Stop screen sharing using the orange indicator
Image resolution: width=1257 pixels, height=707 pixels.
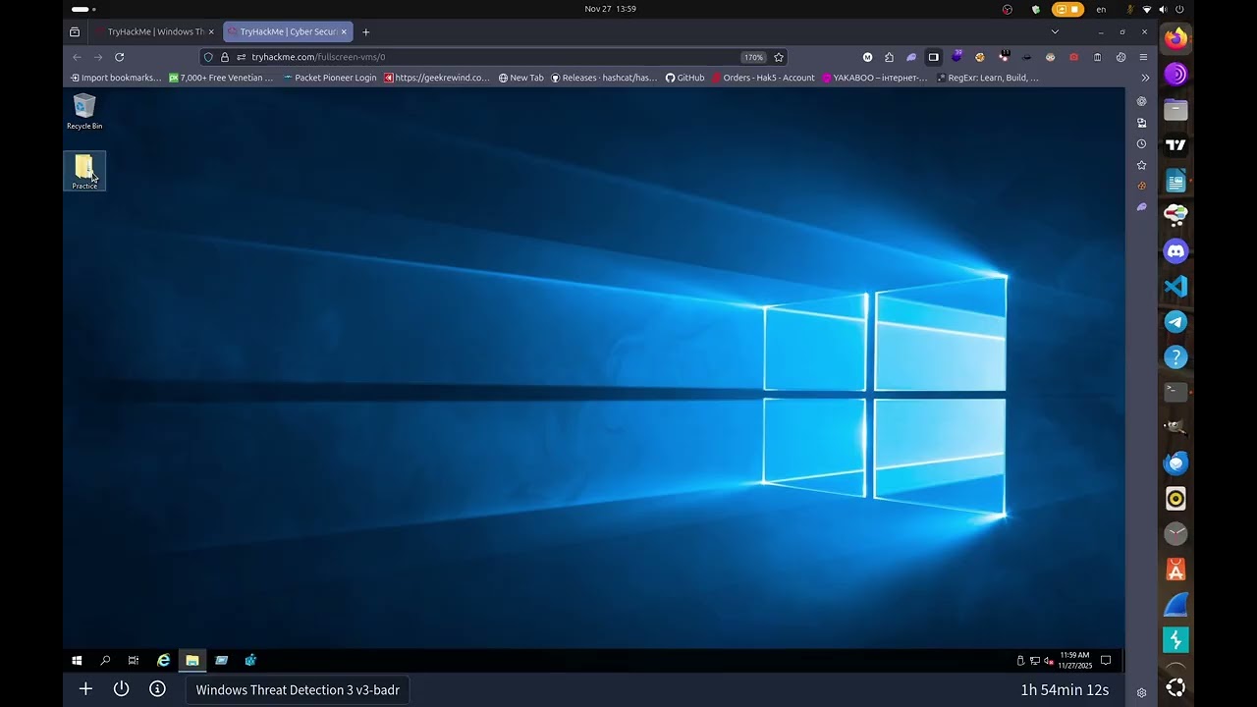click(1067, 9)
